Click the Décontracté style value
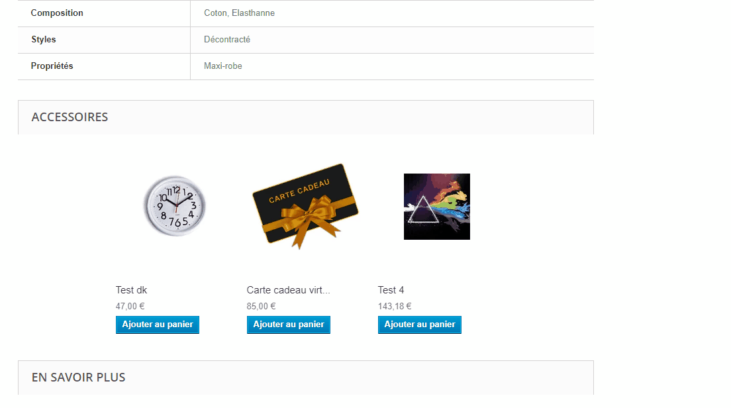 tap(227, 40)
